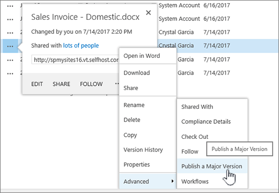Select Follow in the Advanced submenu
Image resolution: width=279 pixels, height=193 pixels.
(190, 152)
